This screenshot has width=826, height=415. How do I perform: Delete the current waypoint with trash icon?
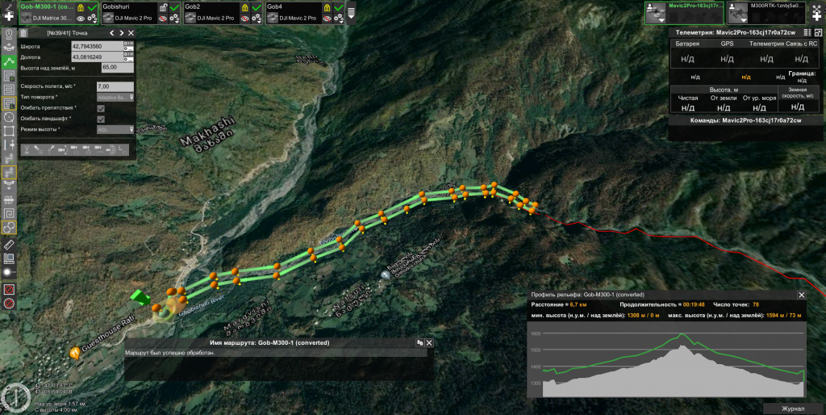tap(23, 33)
